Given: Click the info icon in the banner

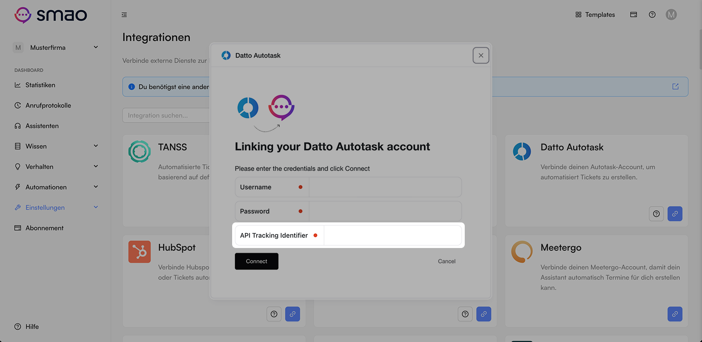Looking at the screenshot, I should (132, 87).
